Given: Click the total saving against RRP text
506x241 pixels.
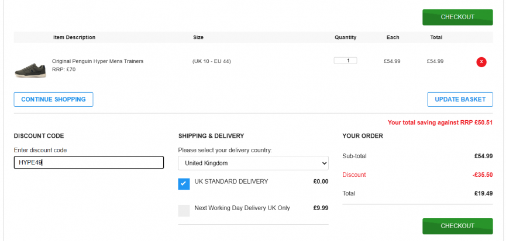Looking at the screenshot, I should (x=440, y=123).
